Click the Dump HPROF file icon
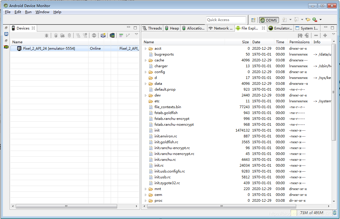 [63, 35]
